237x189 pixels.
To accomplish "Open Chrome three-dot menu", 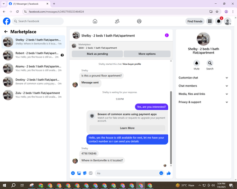I will click(x=233, y=12).
